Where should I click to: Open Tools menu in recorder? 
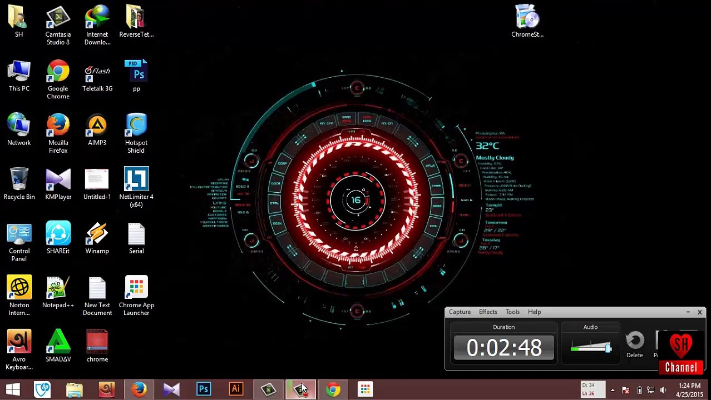click(x=512, y=312)
